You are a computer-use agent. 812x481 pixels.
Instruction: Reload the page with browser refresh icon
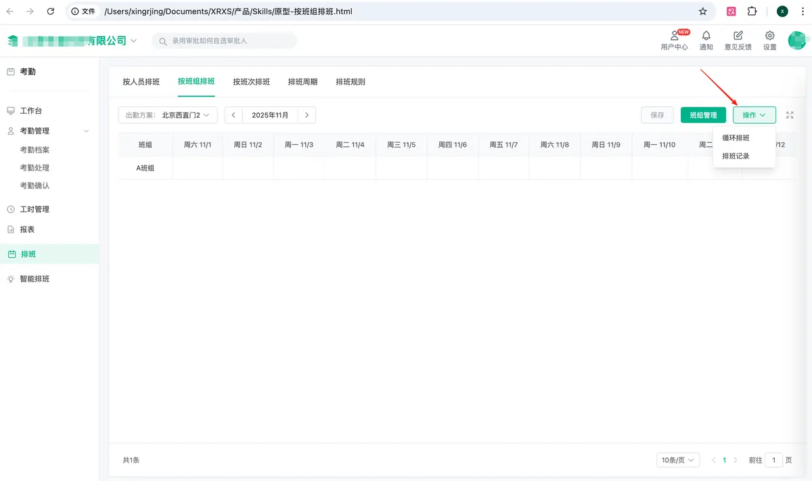click(51, 12)
